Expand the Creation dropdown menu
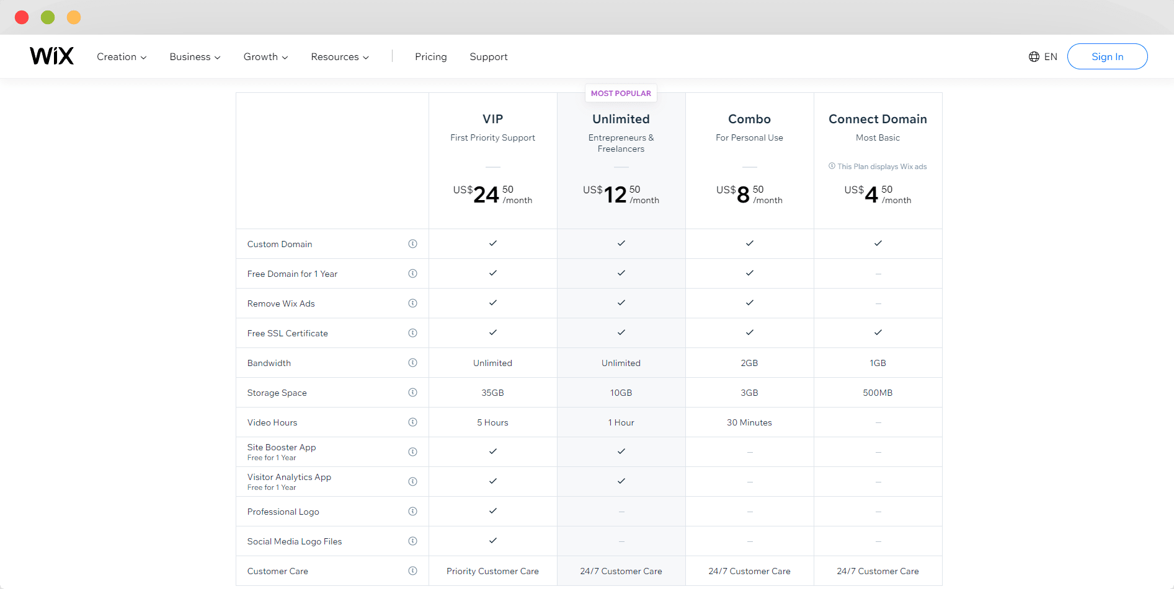Viewport: 1174px width, 589px height. [122, 57]
